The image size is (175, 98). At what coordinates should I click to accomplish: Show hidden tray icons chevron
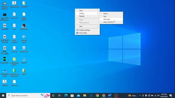(140, 96)
